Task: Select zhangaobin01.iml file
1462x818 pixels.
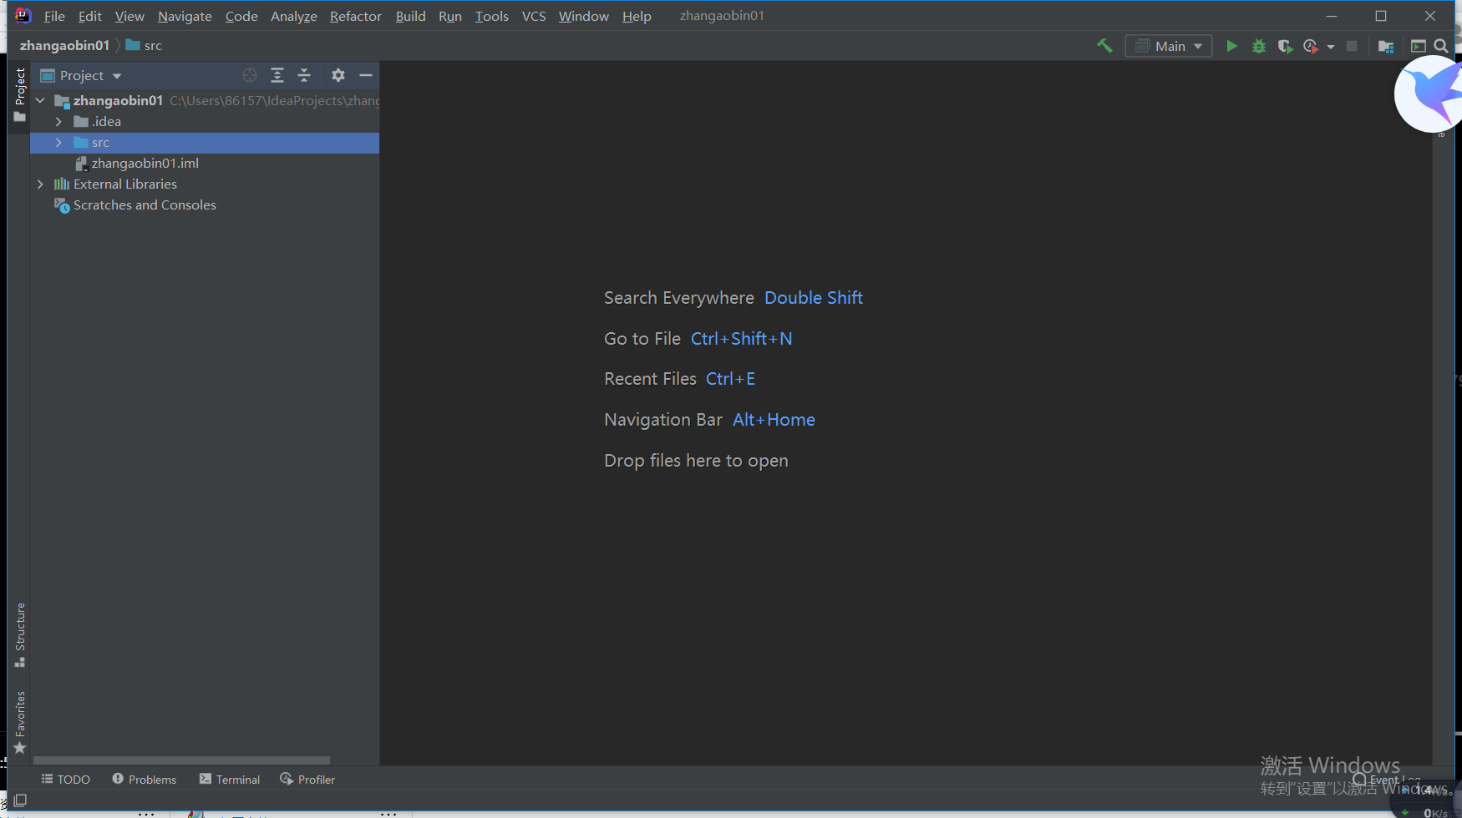Action: [x=145, y=164]
